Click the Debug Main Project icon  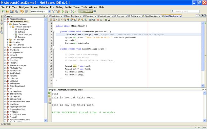(x=67, y=11)
